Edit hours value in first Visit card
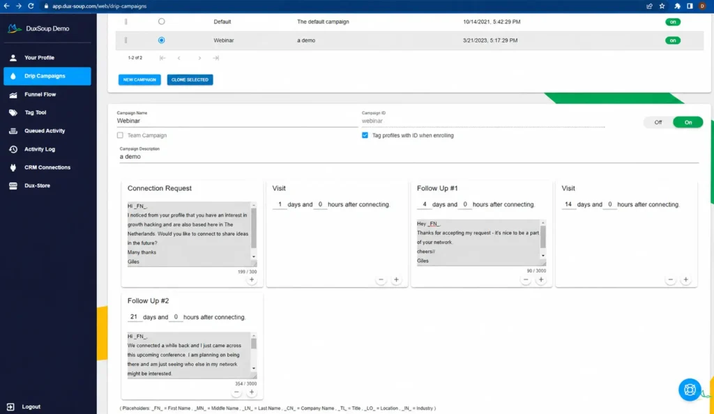 click(x=320, y=204)
